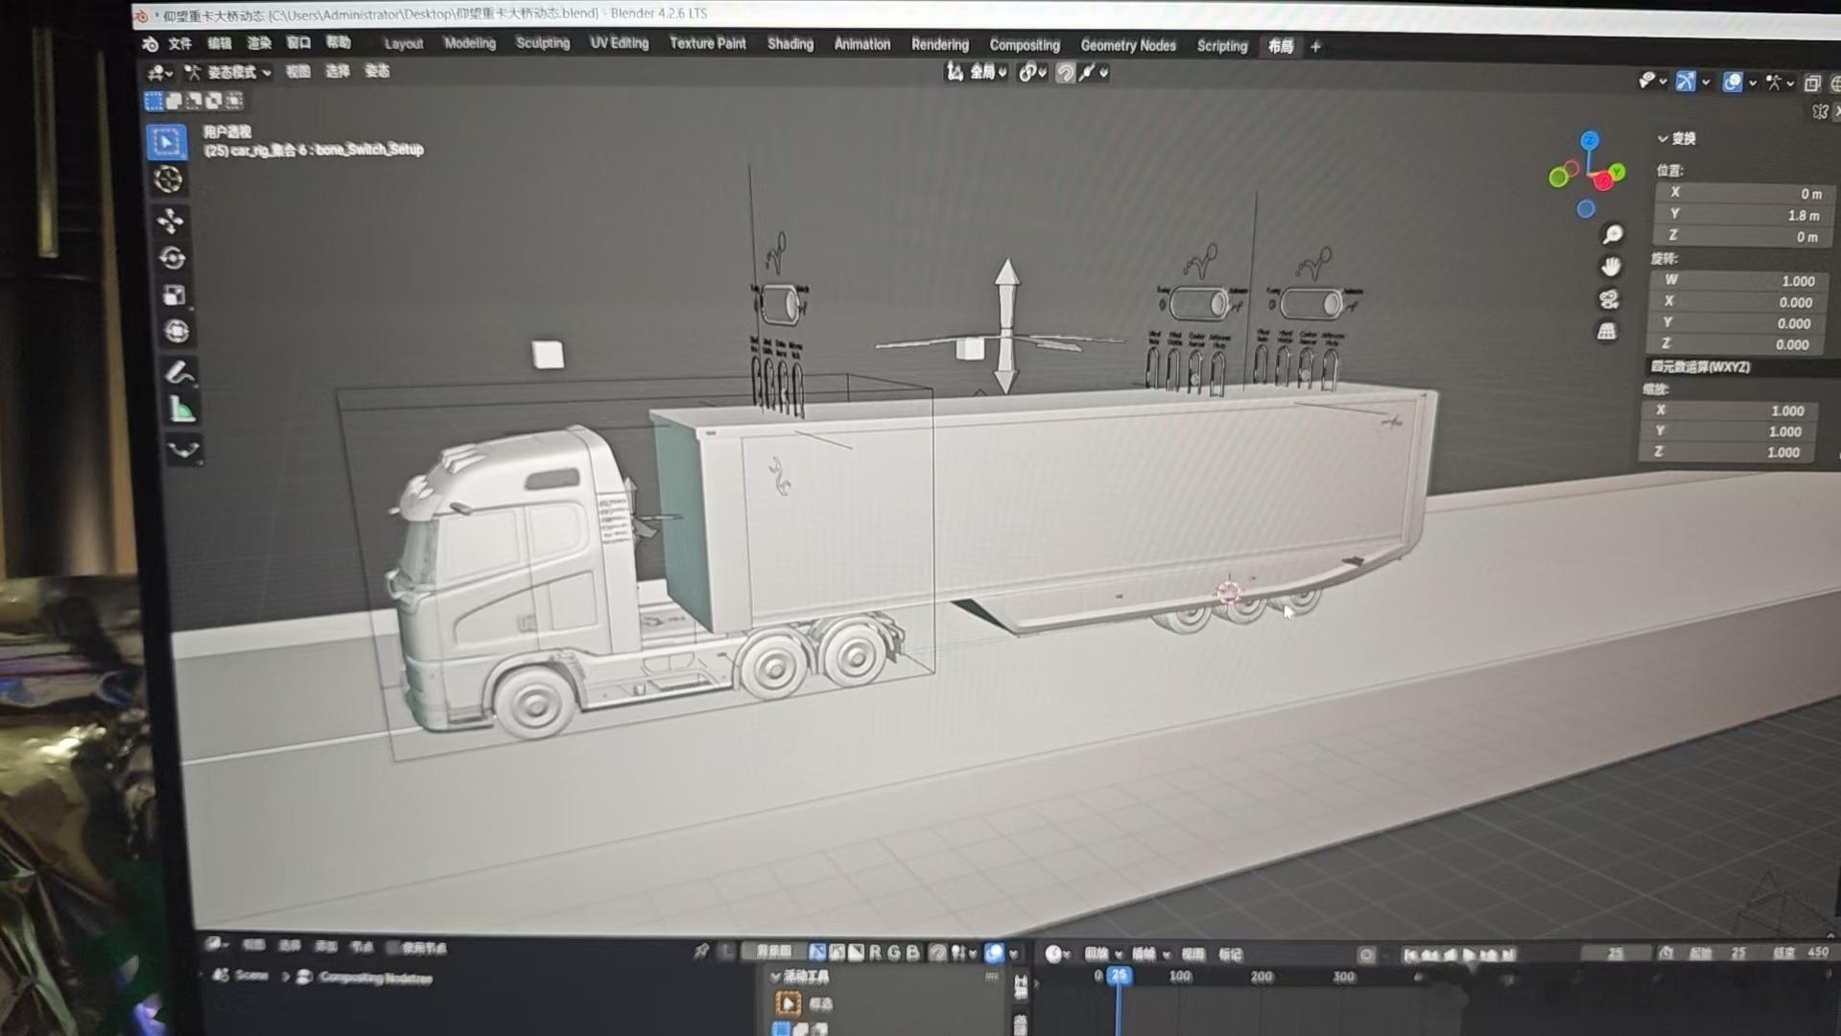This screenshot has height=1036, width=1841.
Task: Toggle the snapping magnet icon
Action: 1065,73
